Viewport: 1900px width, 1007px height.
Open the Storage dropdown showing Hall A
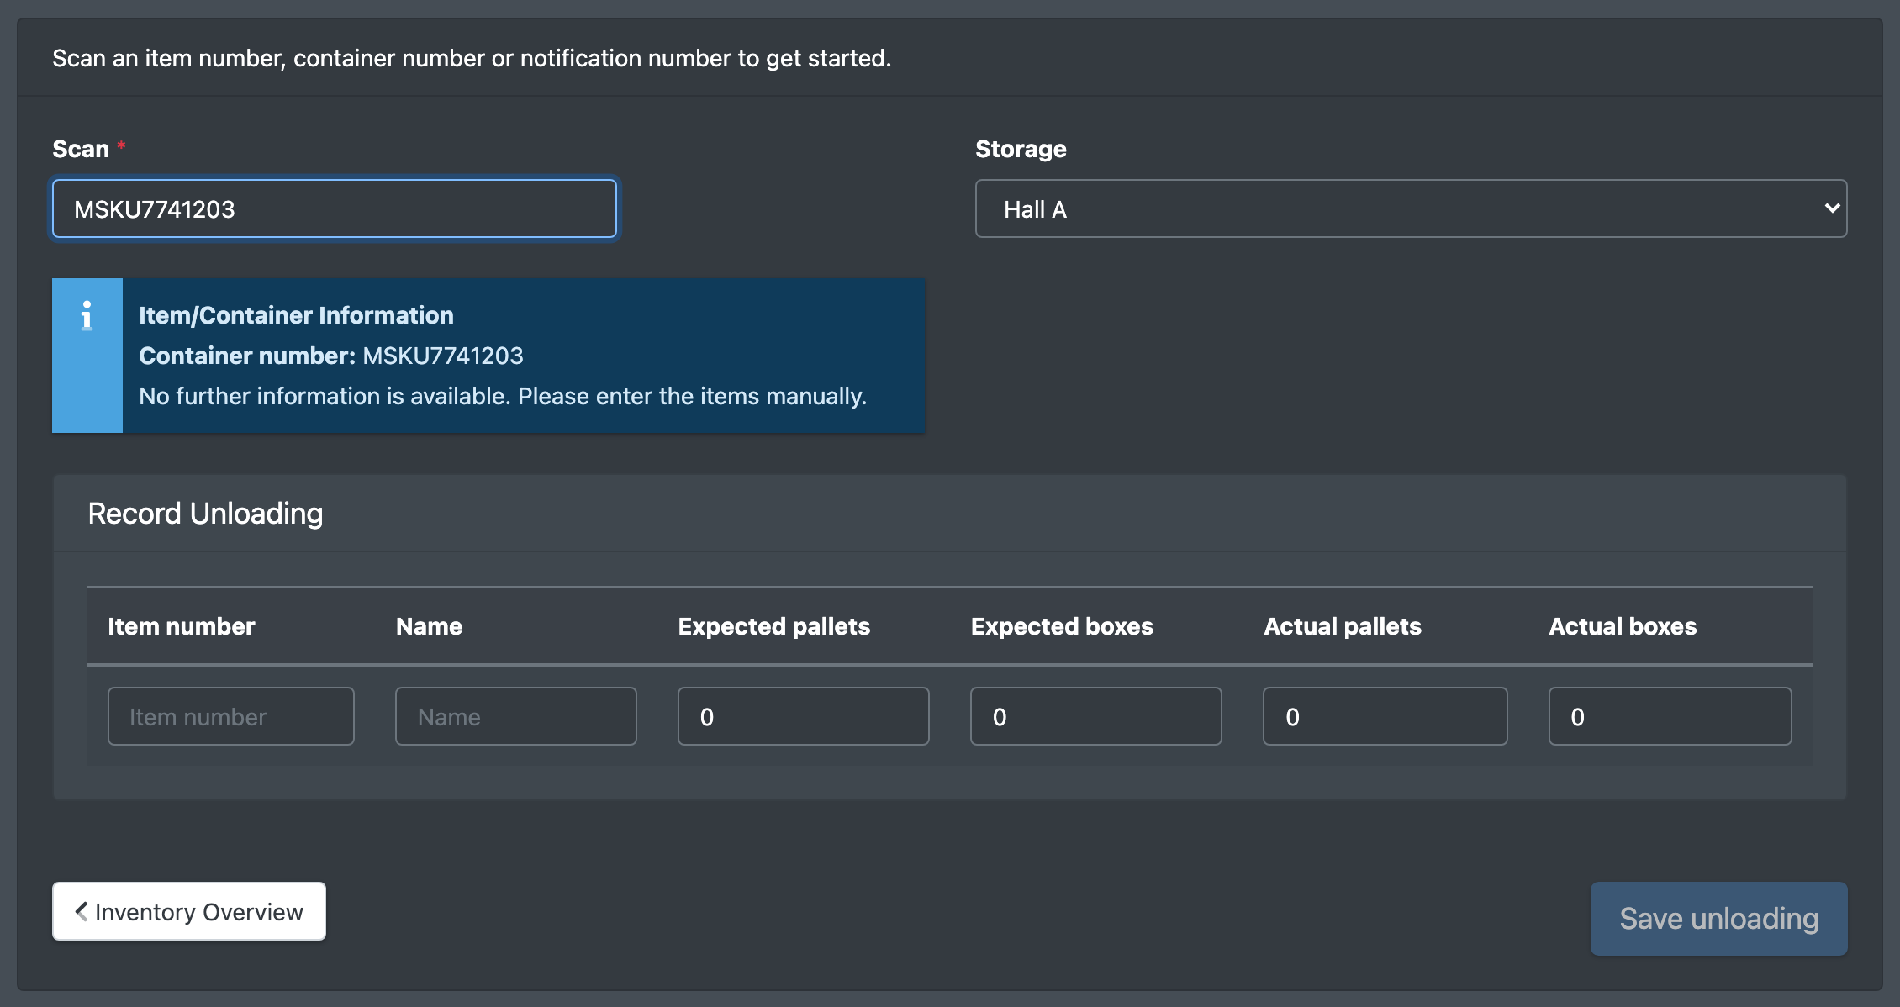1411,208
